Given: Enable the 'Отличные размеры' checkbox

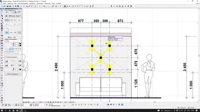Looking at the screenshot, I should point(6,57).
